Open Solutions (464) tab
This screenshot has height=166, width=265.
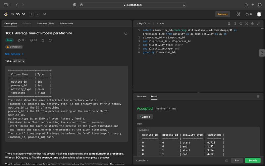point(45,23)
